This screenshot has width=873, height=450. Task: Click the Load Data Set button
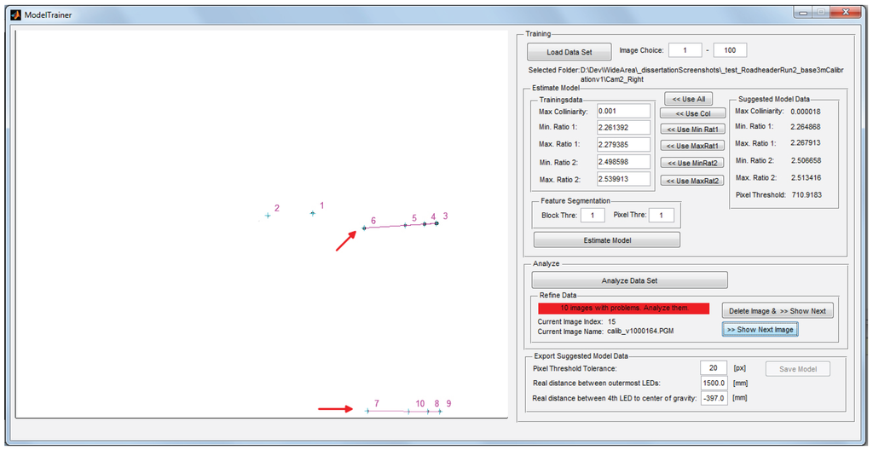[x=569, y=52]
